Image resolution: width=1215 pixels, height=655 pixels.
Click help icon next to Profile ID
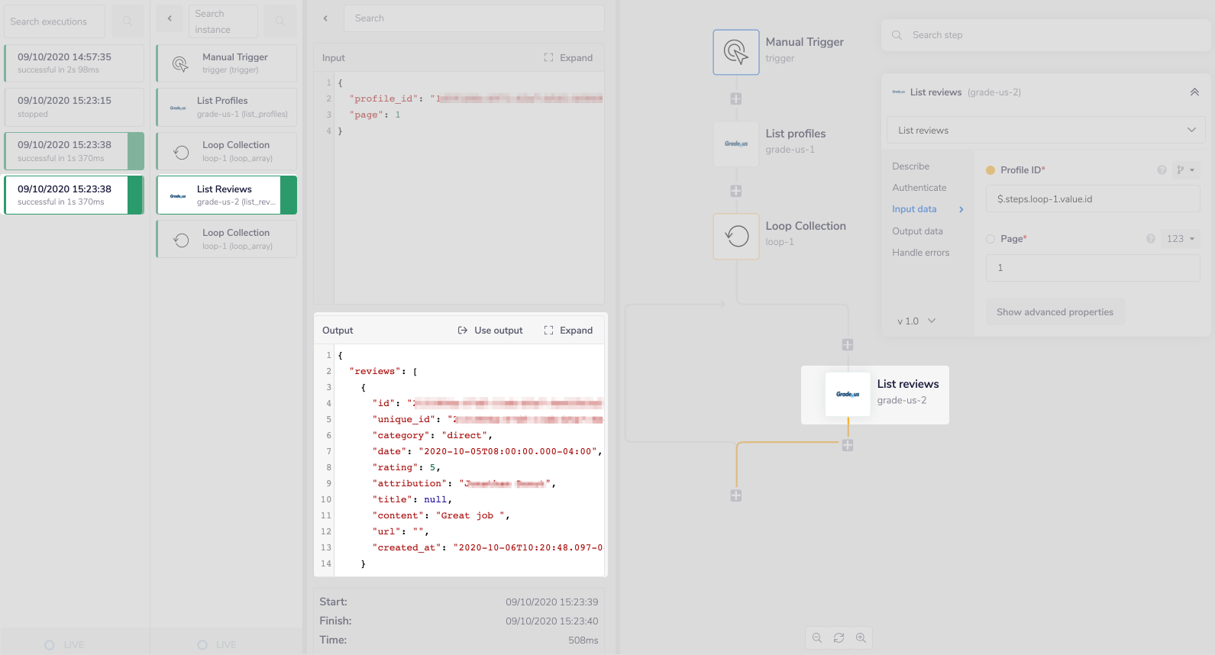pos(1162,170)
